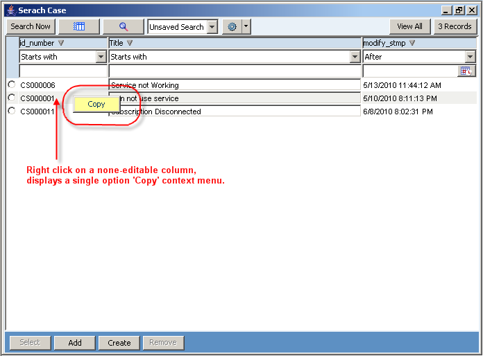Click the modify_stmp column sort triangle
Image resolution: width=483 pixels, height=356 pixels.
pyautogui.click(x=412, y=43)
